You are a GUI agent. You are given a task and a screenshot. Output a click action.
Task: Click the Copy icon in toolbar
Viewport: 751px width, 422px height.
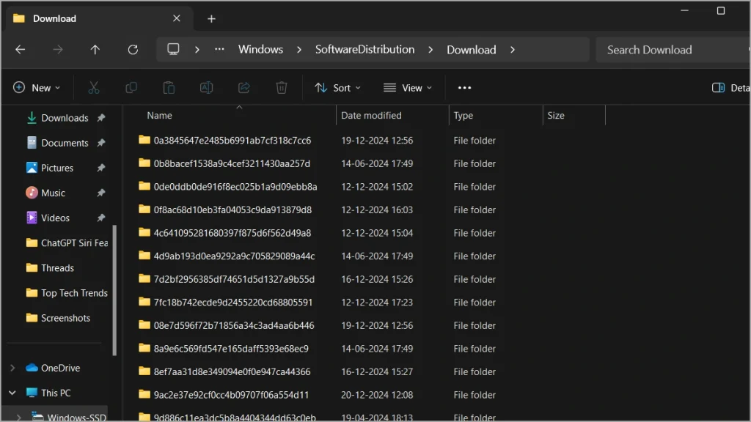pyautogui.click(x=131, y=88)
